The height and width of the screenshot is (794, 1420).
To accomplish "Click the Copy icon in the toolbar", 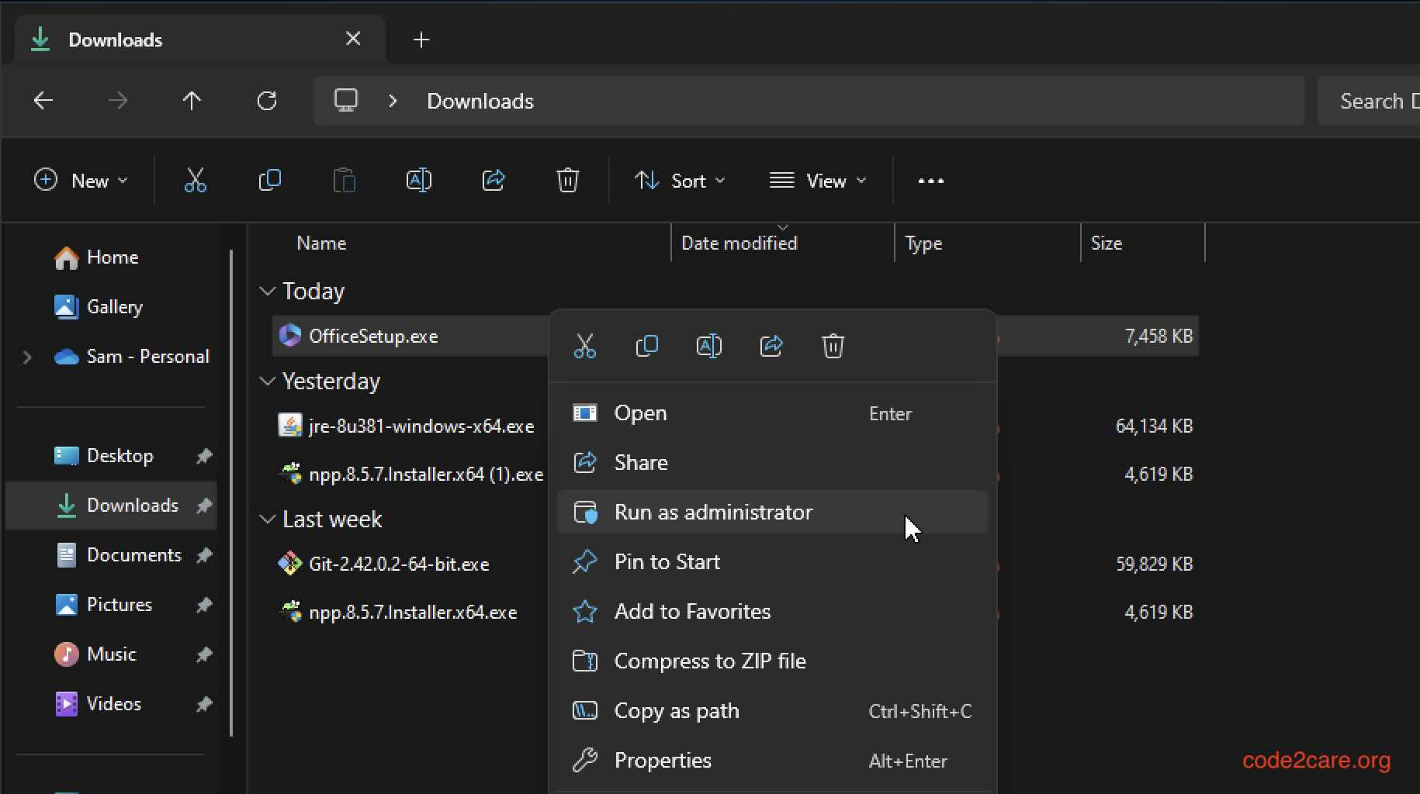I will pyautogui.click(x=269, y=181).
